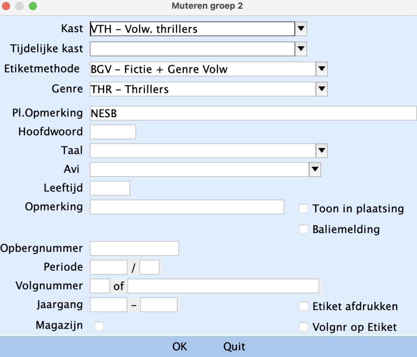Click the Quit button
417x357 pixels.
coord(234,346)
